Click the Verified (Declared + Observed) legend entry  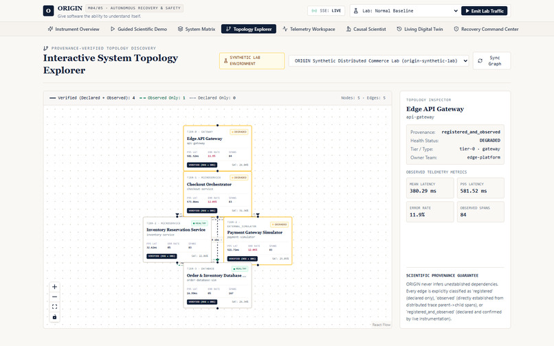pyautogui.click(x=92, y=97)
